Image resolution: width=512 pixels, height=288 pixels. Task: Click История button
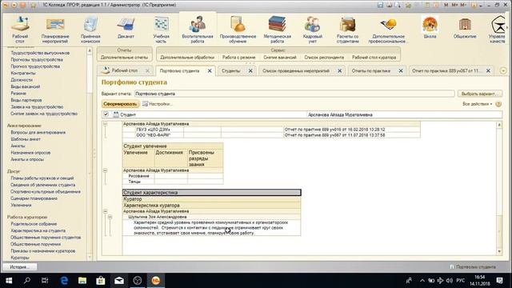click(x=19, y=266)
